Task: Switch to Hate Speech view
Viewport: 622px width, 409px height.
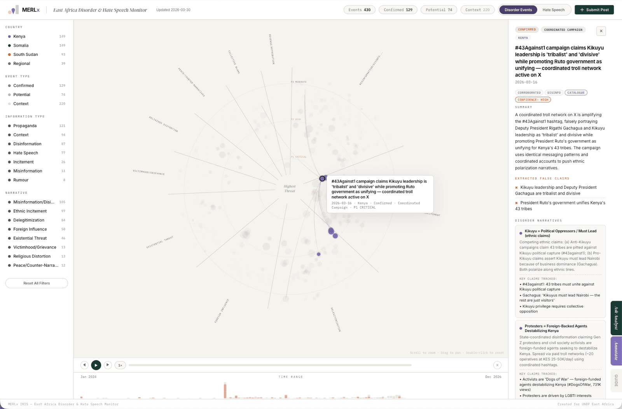Action: [x=554, y=10]
